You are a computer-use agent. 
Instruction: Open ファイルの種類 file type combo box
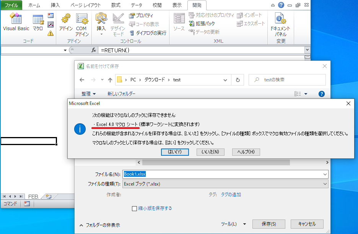(225, 184)
